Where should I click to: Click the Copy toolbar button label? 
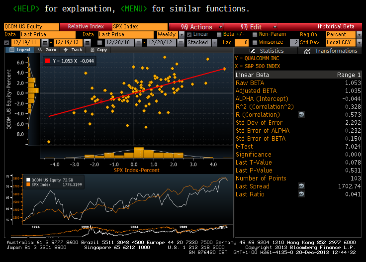[x=102, y=50]
